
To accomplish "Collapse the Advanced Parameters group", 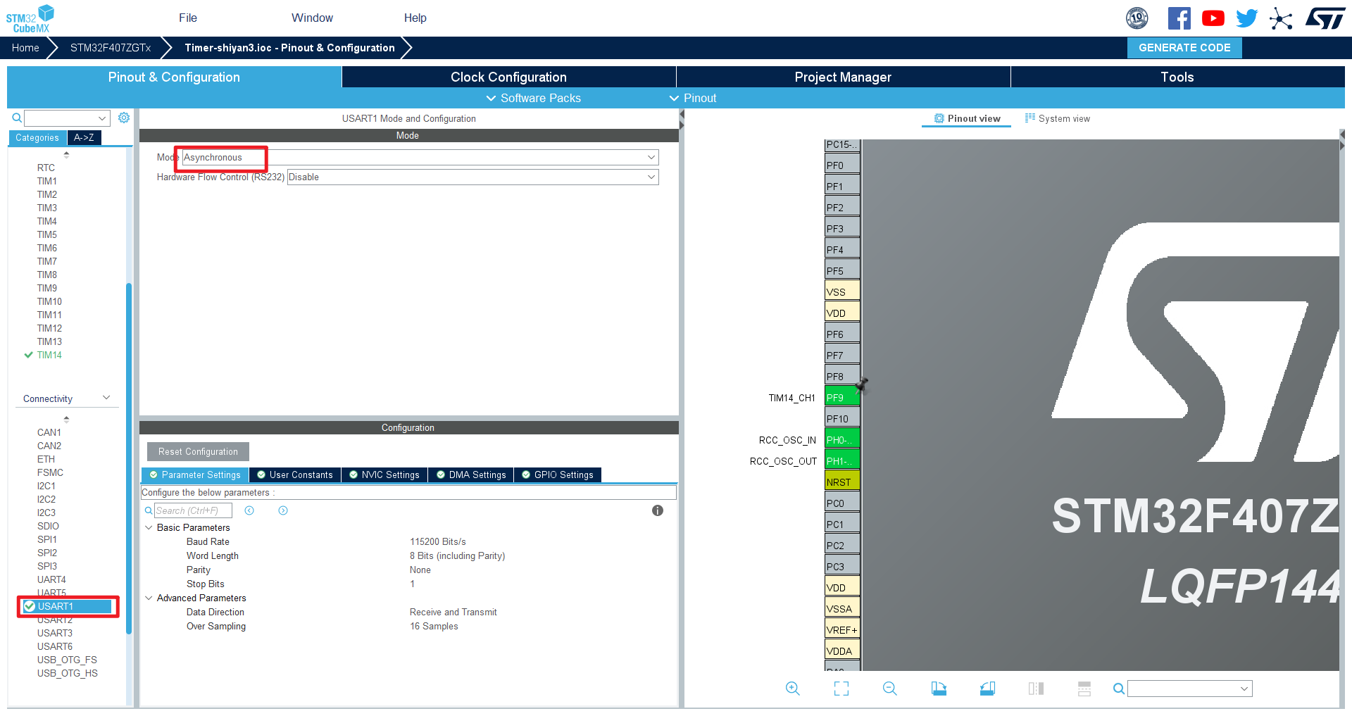I will (149, 598).
